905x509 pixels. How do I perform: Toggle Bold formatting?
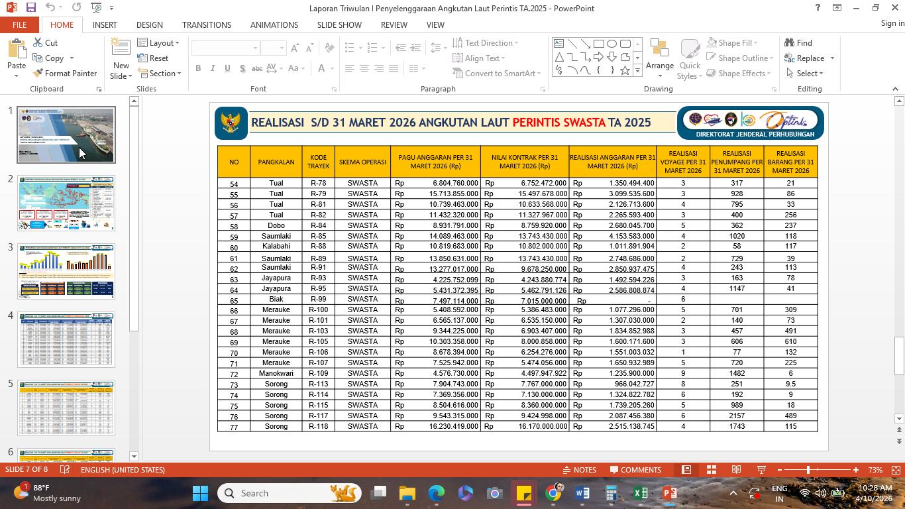(x=198, y=68)
